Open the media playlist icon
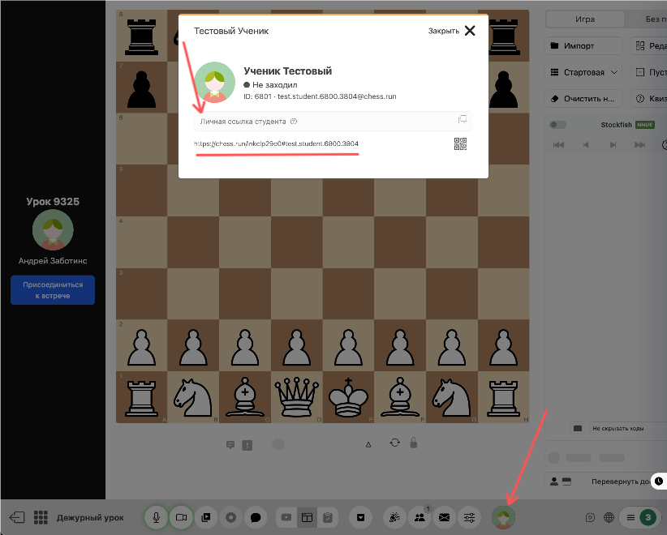Viewport: 667px width, 535px height. coord(206,517)
